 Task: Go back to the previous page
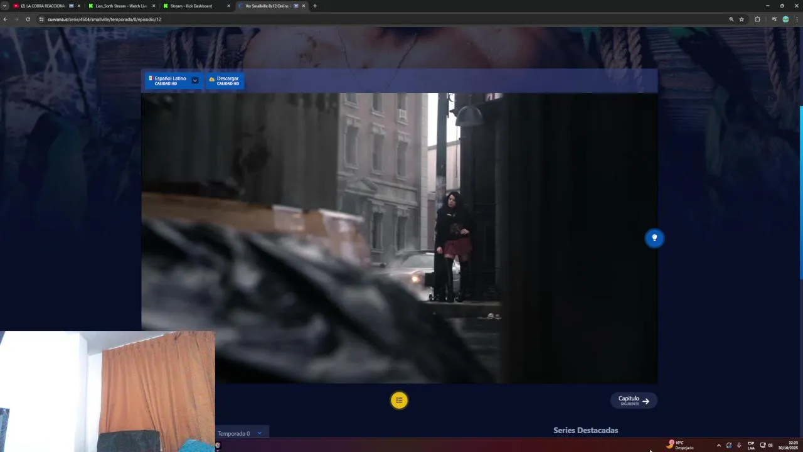[x=5, y=19]
